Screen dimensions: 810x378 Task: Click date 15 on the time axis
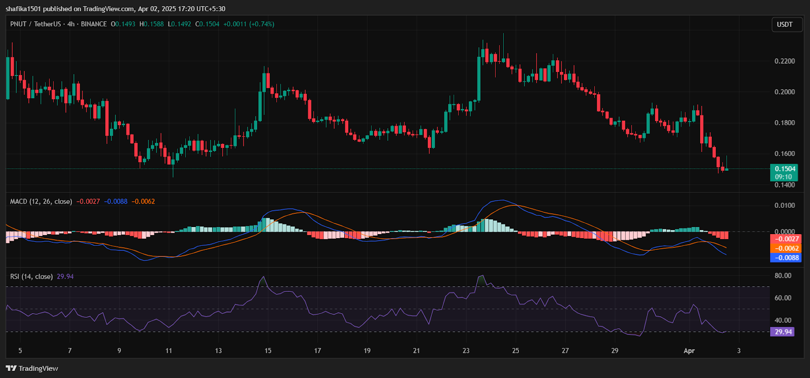click(x=268, y=351)
